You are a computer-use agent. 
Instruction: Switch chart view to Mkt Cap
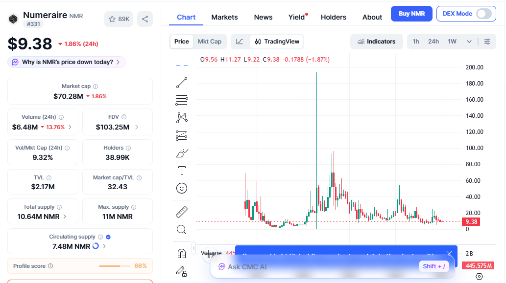(209, 42)
